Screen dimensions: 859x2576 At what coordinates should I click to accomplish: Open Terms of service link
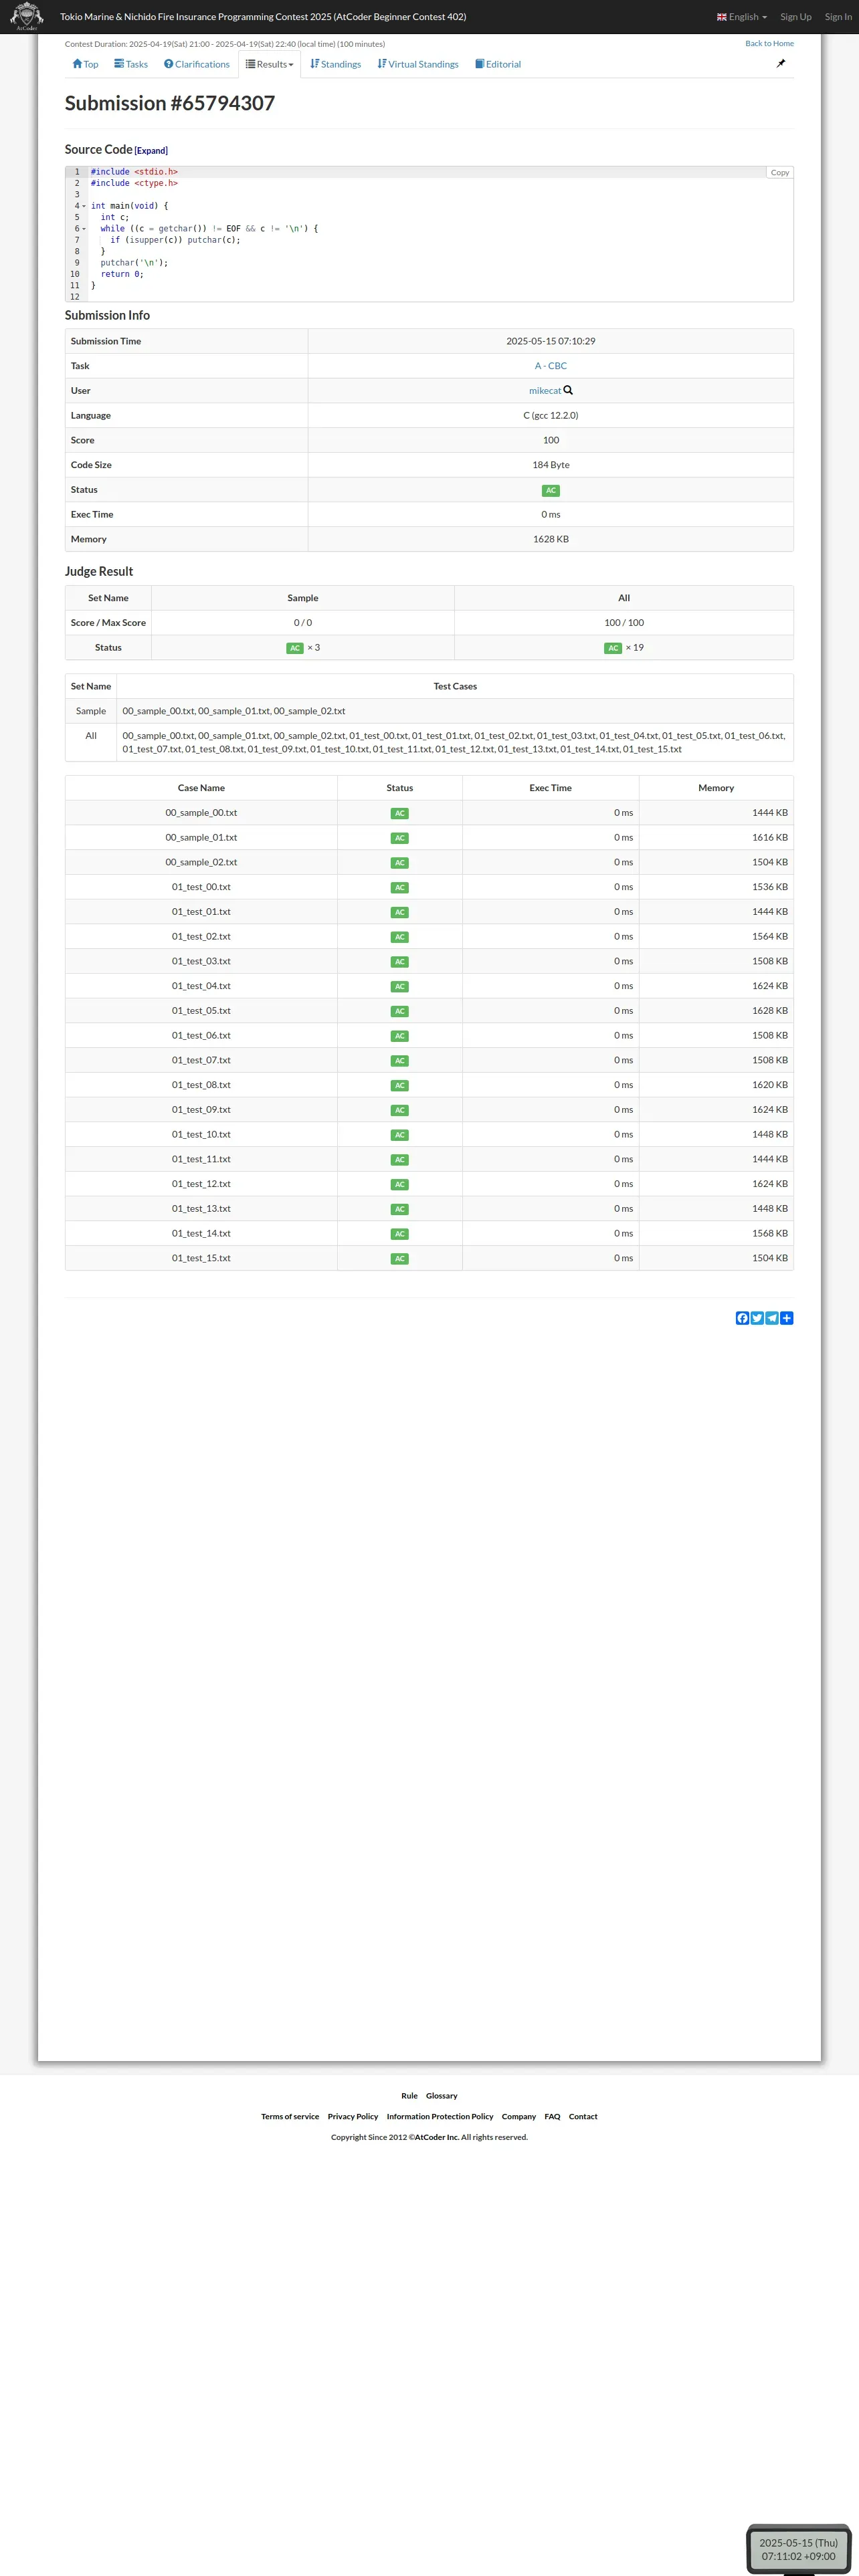(x=290, y=2116)
